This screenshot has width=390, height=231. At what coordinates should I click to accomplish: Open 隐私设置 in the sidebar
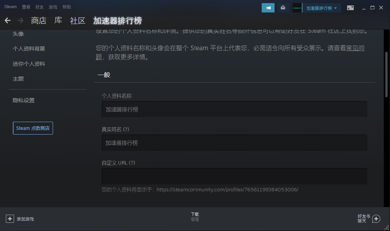tap(24, 100)
